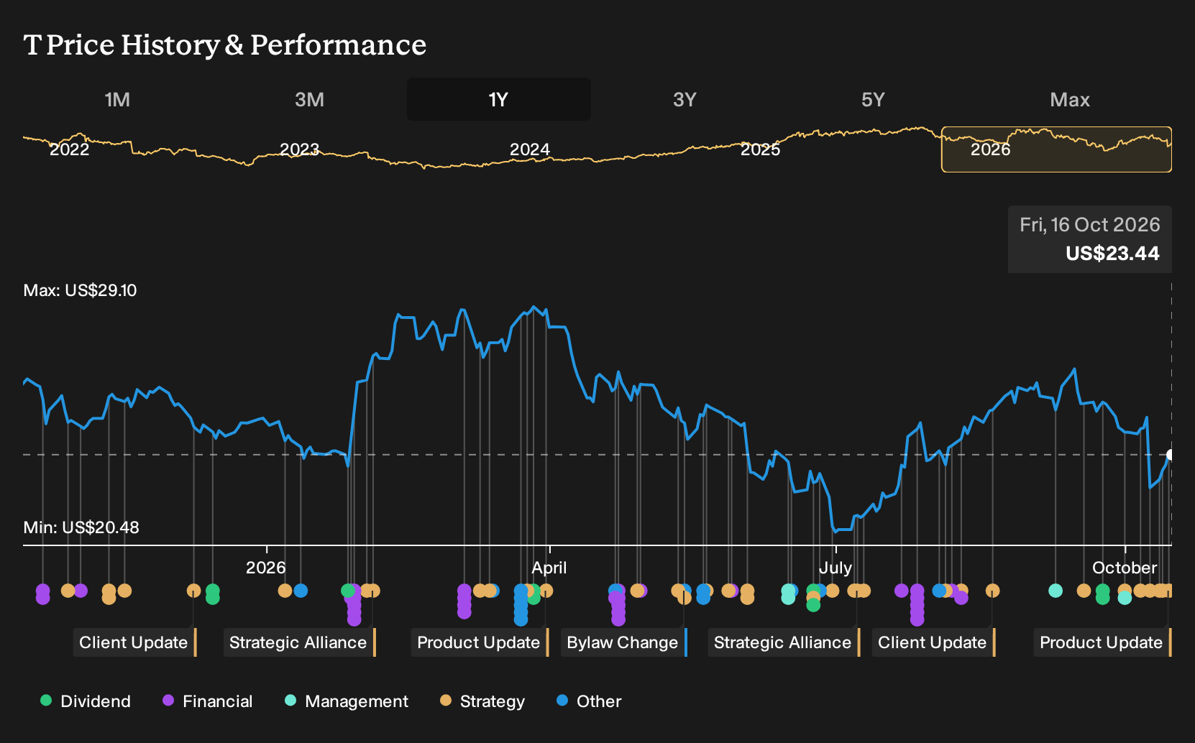Choose the 5Y time range
Screen dimensions: 1195x743
pyautogui.click(x=873, y=100)
